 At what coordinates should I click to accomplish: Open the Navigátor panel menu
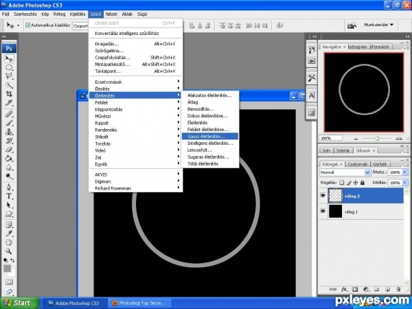tap(407, 48)
